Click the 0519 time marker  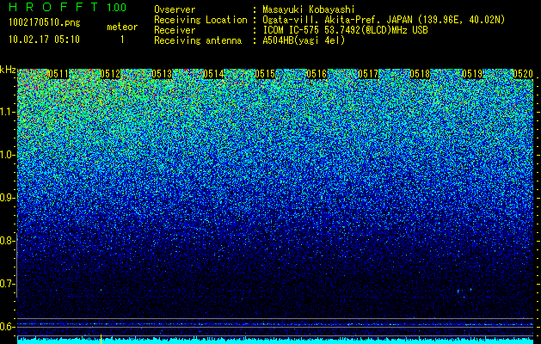(471, 74)
